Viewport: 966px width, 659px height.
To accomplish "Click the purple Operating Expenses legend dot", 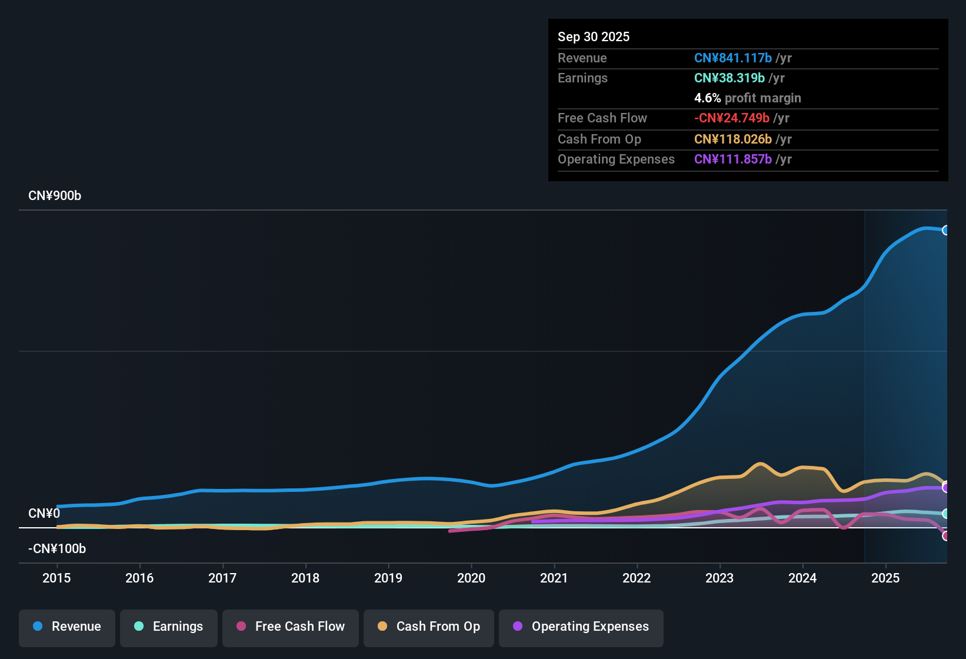I will 517,627.
